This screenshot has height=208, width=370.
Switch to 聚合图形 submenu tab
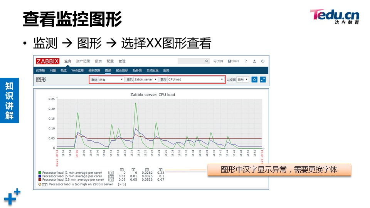pos(122,70)
